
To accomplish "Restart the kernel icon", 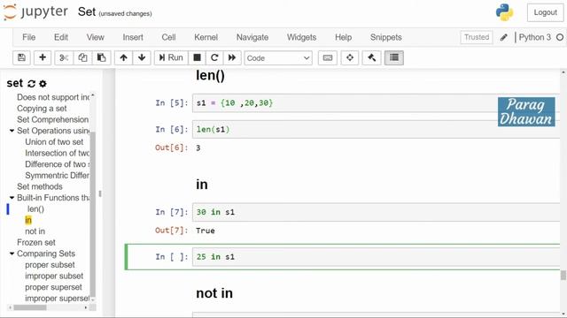I will pyautogui.click(x=214, y=57).
